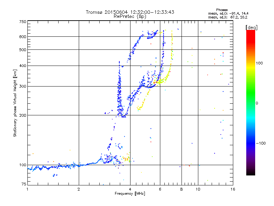Click the "Stationary phase Virtual Height [km]" axis title
Image resolution: width=274 pixels, height=206 pixels.
click(x=15, y=103)
